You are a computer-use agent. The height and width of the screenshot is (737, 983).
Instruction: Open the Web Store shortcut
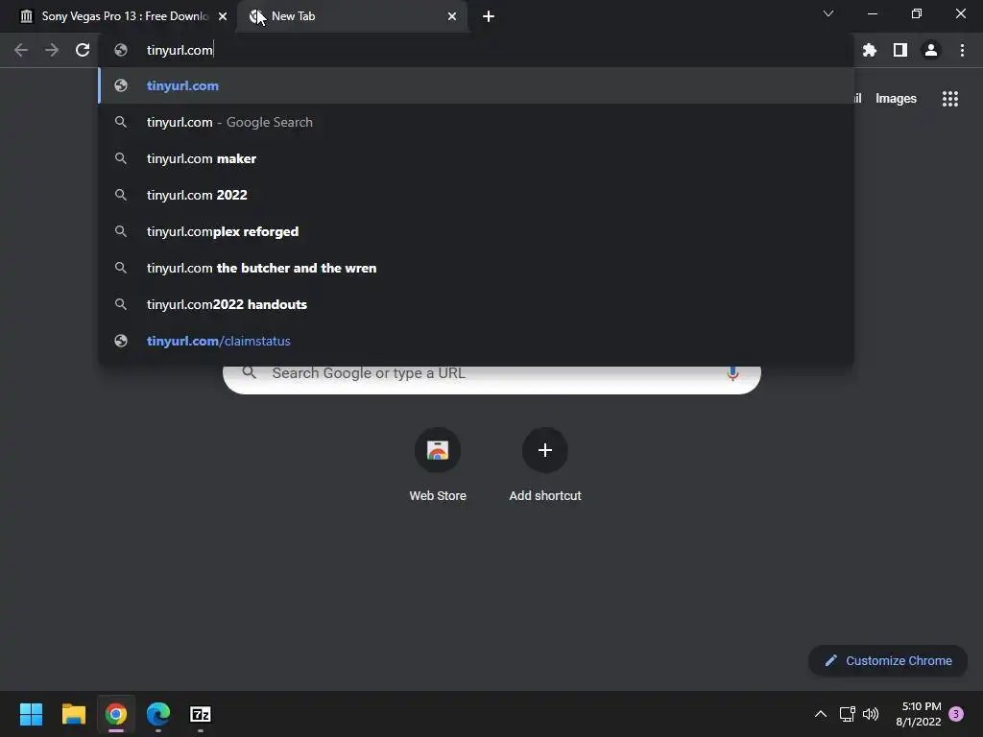[x=438, y=451]
